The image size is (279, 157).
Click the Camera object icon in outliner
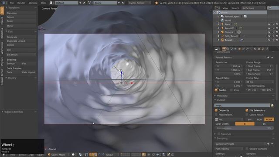point(222,32)
